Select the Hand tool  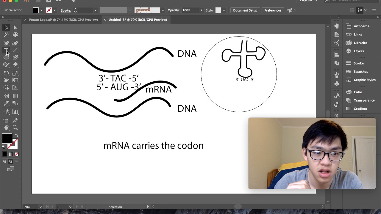coord(6,128)
